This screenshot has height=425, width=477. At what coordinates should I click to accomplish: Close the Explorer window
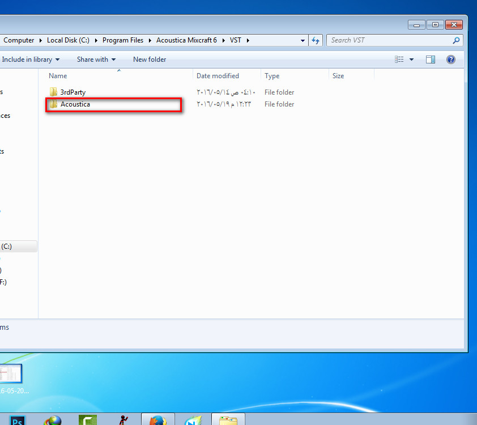click(x=454, y=25)
